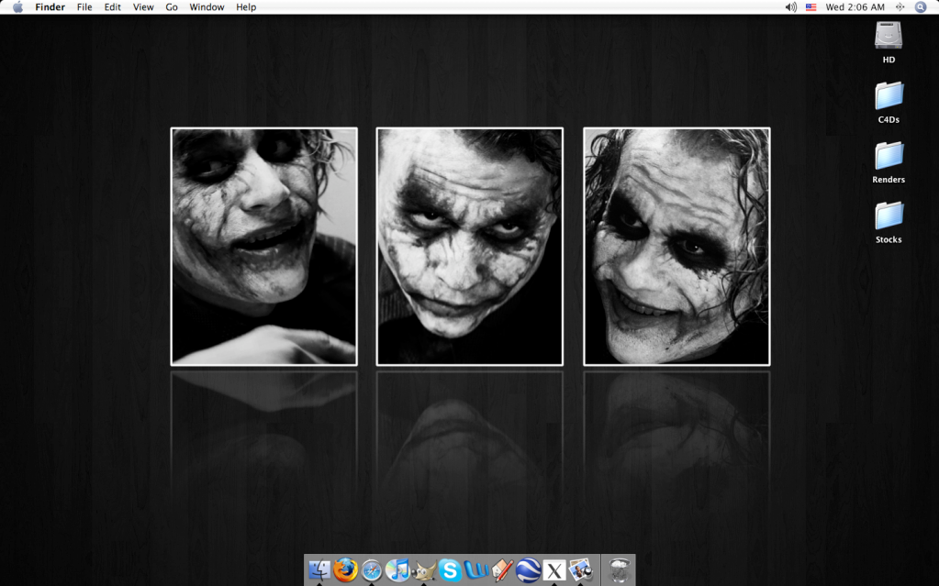The height and width of the screenshot is (586, 939).
Task: Click the volume speaker menu bar icon
Action: pyautogui.click(x=791, y=7)
